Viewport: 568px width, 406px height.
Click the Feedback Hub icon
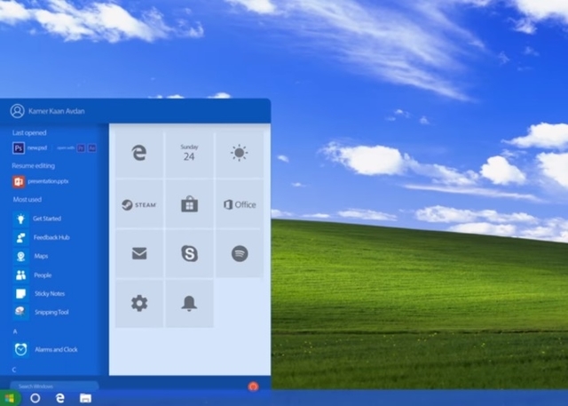coord(20,237)
